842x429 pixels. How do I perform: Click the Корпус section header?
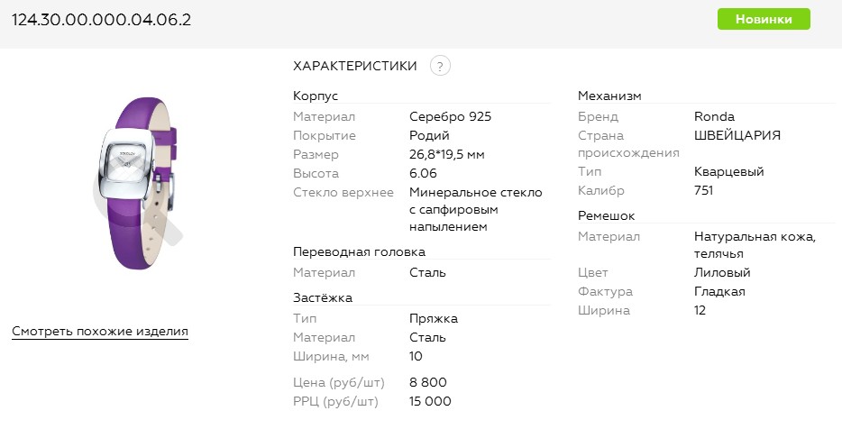coord(316,96)
